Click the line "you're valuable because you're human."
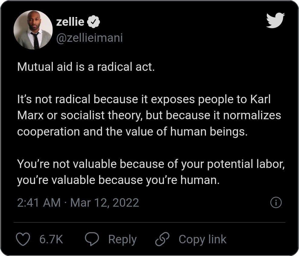 (x=118, y=180)
